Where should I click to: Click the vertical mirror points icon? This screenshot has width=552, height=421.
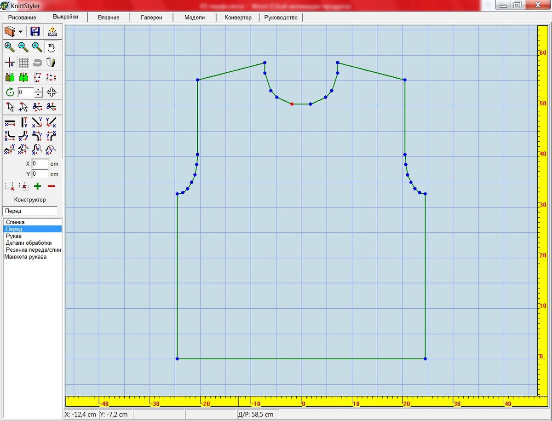(x=37, y=77)
